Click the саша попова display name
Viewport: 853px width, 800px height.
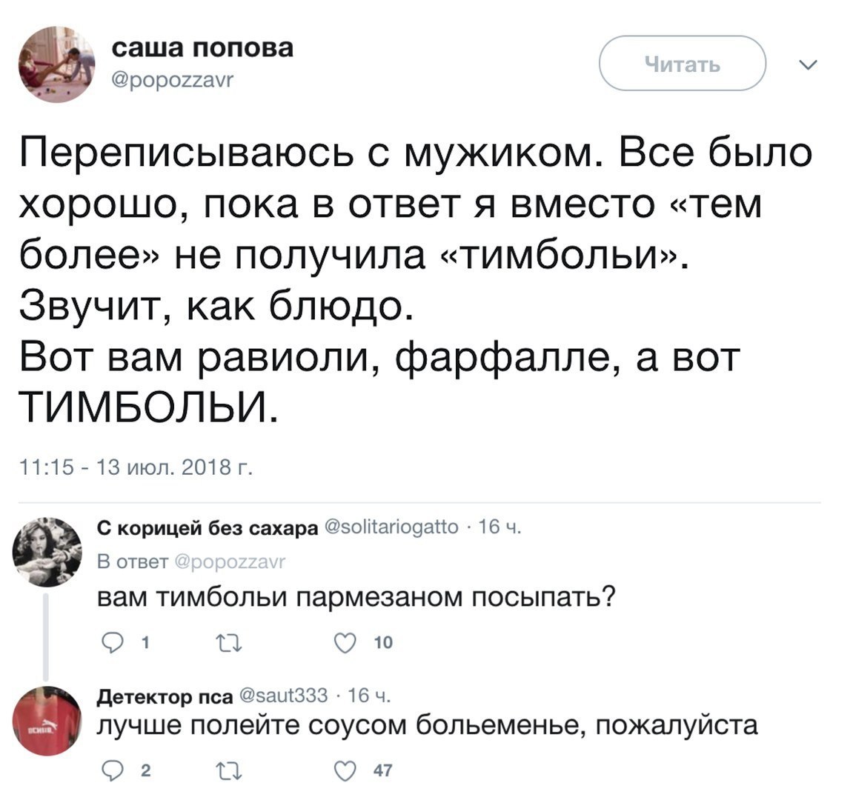coord(202,48)
